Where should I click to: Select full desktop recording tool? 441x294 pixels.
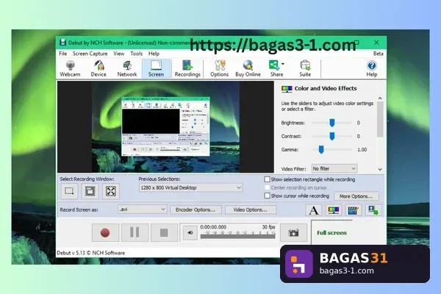(x=111, y=191)
